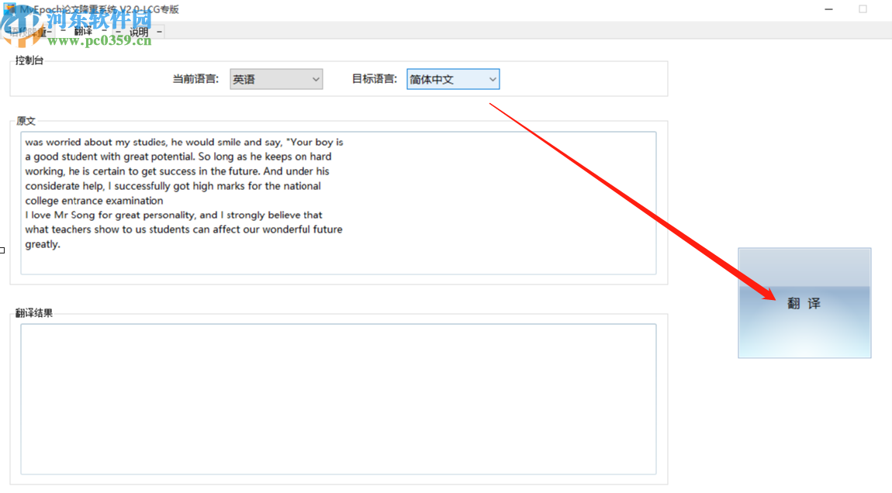Maximize the MyEpoch window
The image size is (892, 493).
[863, 9]
